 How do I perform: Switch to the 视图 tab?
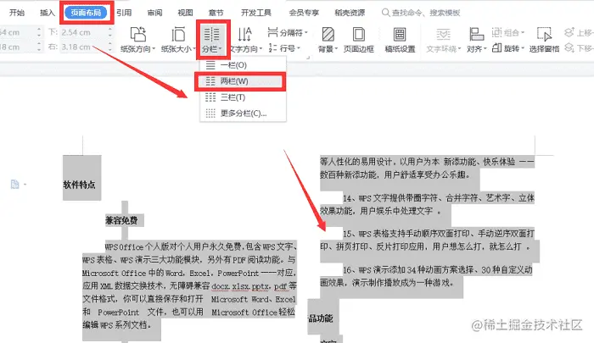pos(185,13)
